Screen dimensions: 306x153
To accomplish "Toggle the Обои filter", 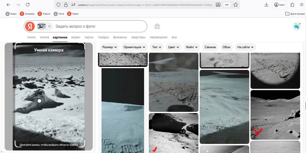I will click(226, 47).
